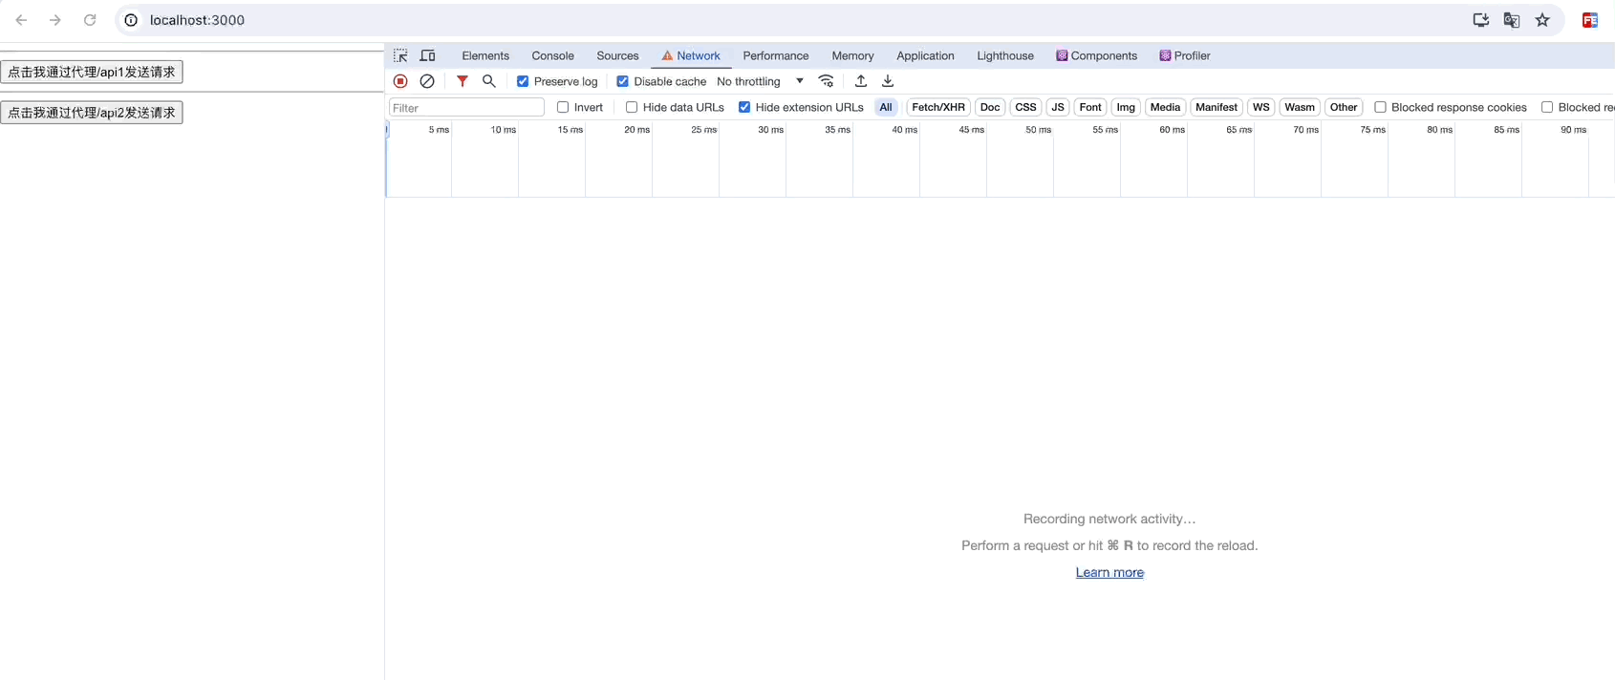Toggle Preserve log checkbox
The image size is (1615, 680).
523,81
